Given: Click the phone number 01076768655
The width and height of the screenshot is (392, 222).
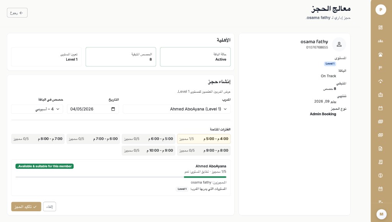Looking at the screenshot, I should 317,47.
